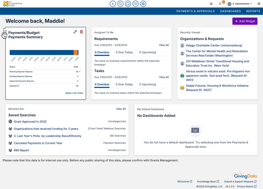Click View All for Tasks
The width and height of the screenshot is (263, 189).
click(x=164, y=77)
